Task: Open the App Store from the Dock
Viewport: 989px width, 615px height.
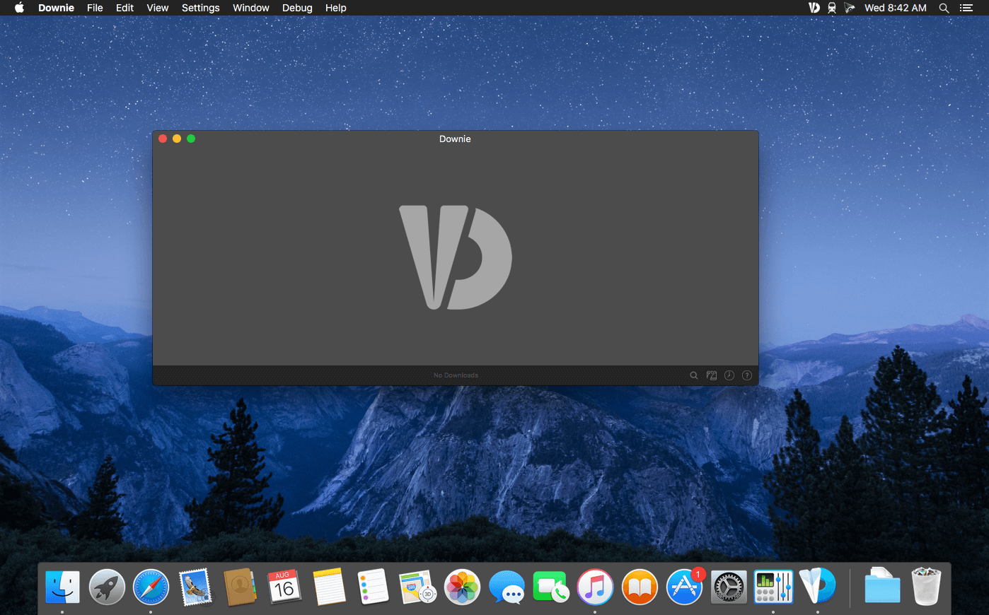Action: click(x=684, y=587)
